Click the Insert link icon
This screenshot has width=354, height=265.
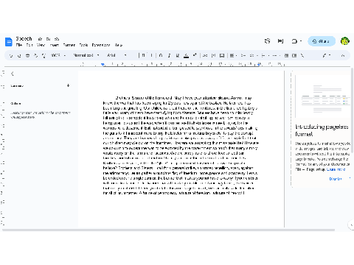(x=205, y=55)
